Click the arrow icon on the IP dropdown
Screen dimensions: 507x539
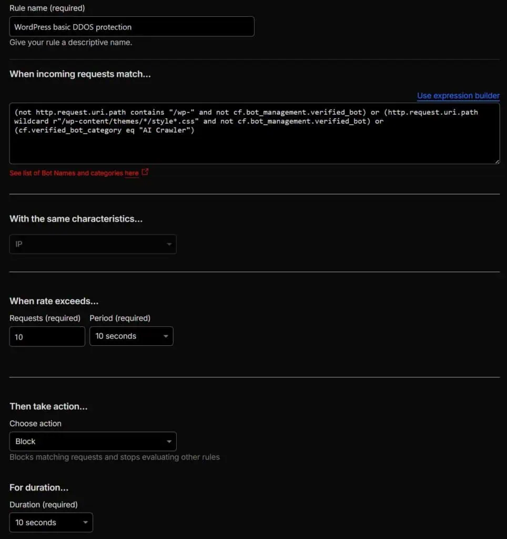tap(169, 245)
